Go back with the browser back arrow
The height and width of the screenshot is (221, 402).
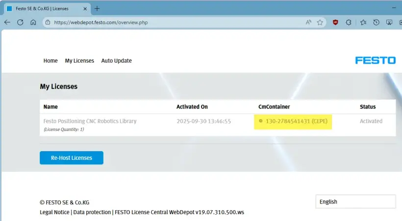click(x=7, y=22)
